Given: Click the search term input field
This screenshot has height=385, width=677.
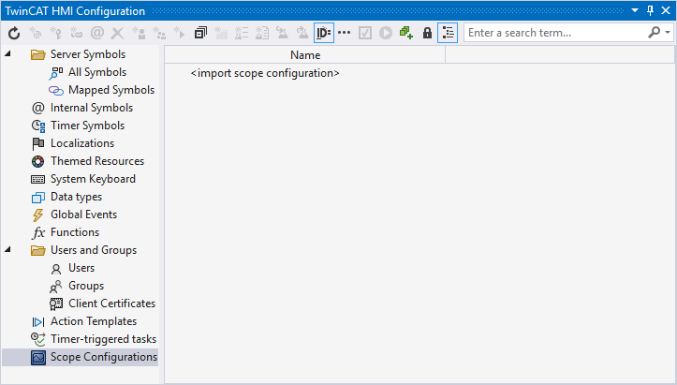Looking at the screenshot, I should [555, 33].
